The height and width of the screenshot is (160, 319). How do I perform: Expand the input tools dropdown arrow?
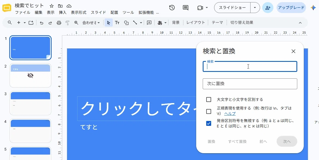click(x=165, y=23)
